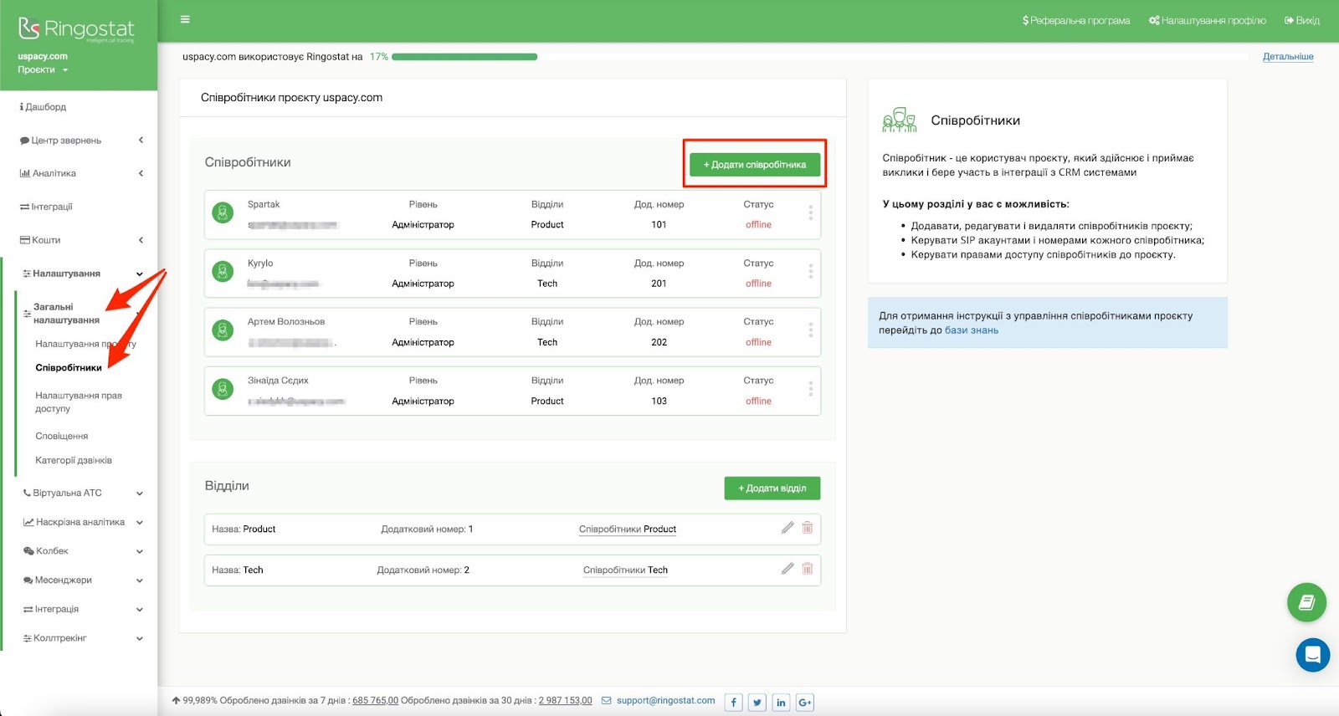This screenshot has height=716, width=1339.
Task: Open the Facebook footer icon
Action: [x=733, y=703]
